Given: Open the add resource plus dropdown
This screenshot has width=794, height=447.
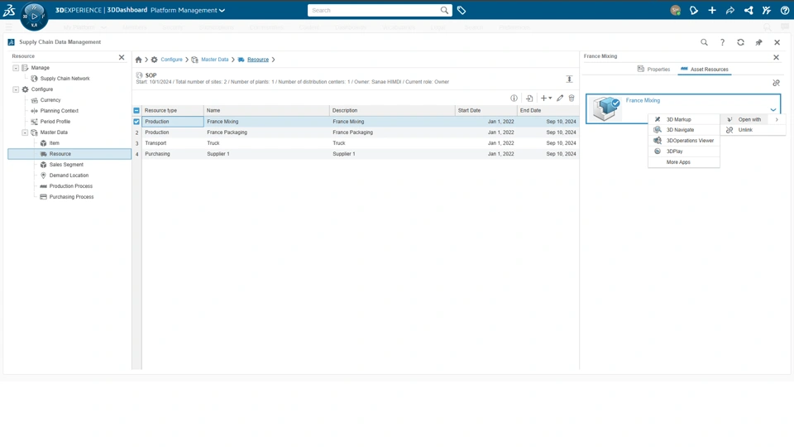Looking at the screenshot, I should click(546, 99).
